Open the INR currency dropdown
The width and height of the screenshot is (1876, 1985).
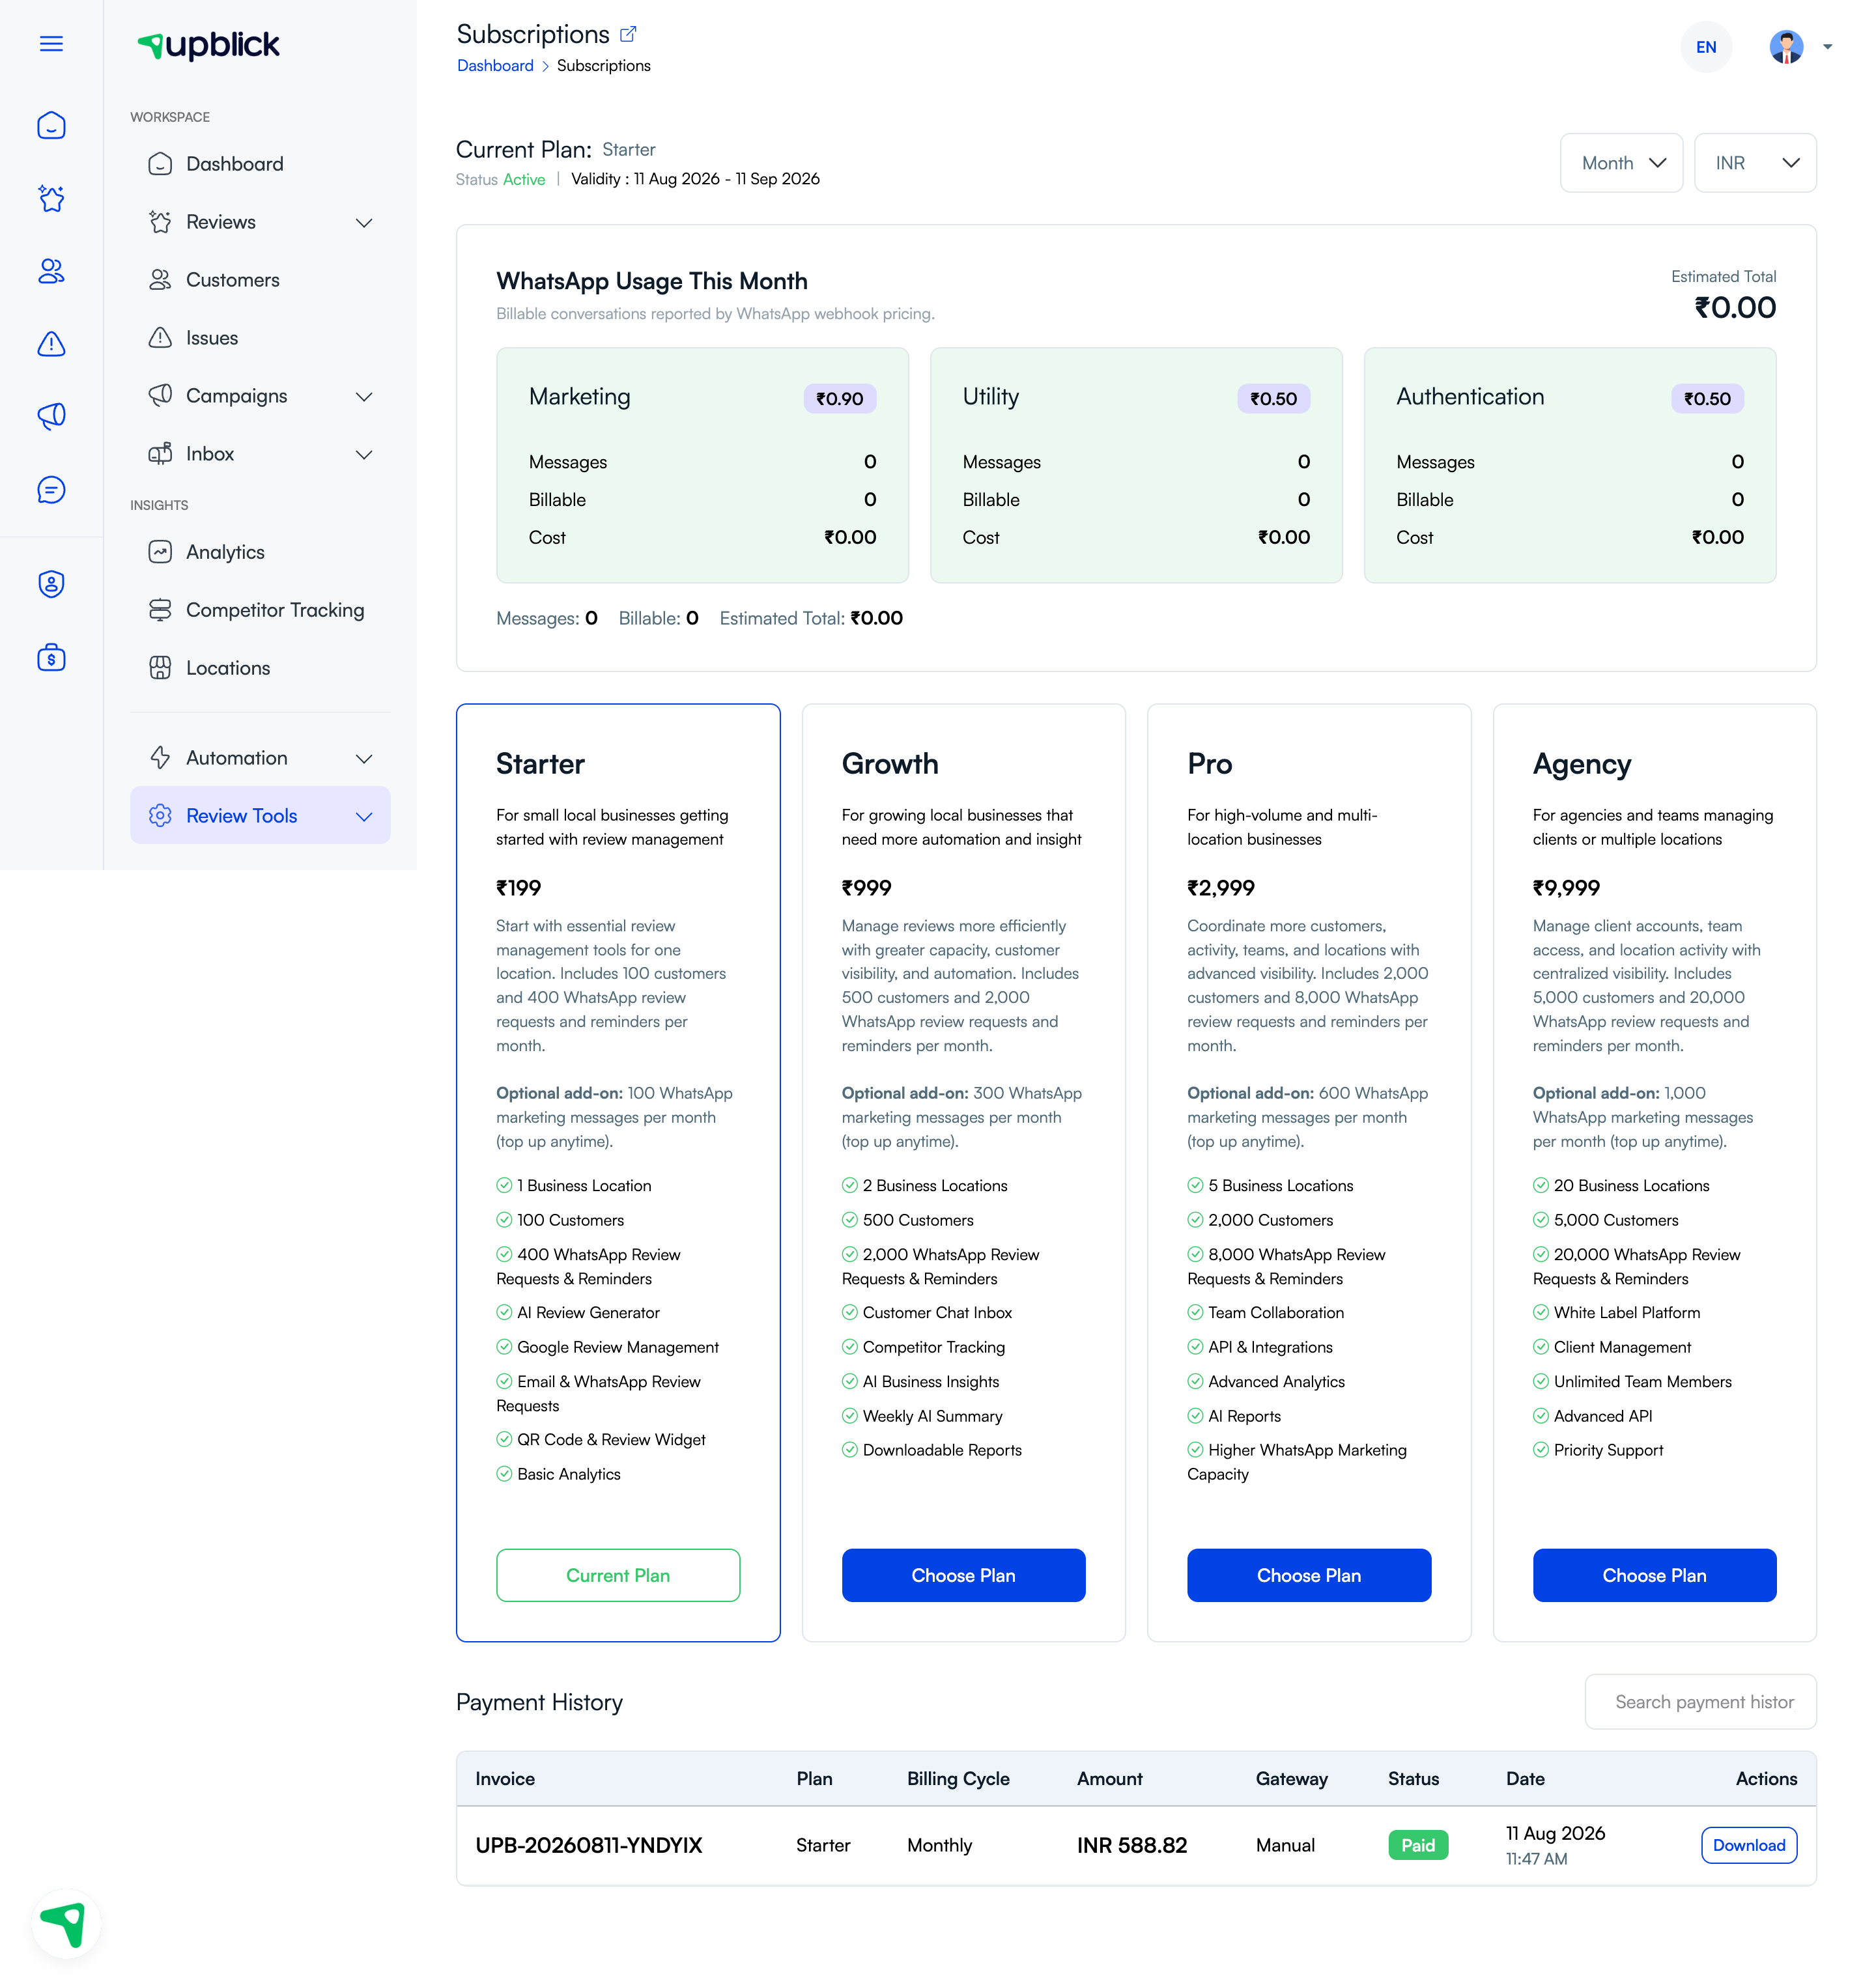click(1755, 163)
